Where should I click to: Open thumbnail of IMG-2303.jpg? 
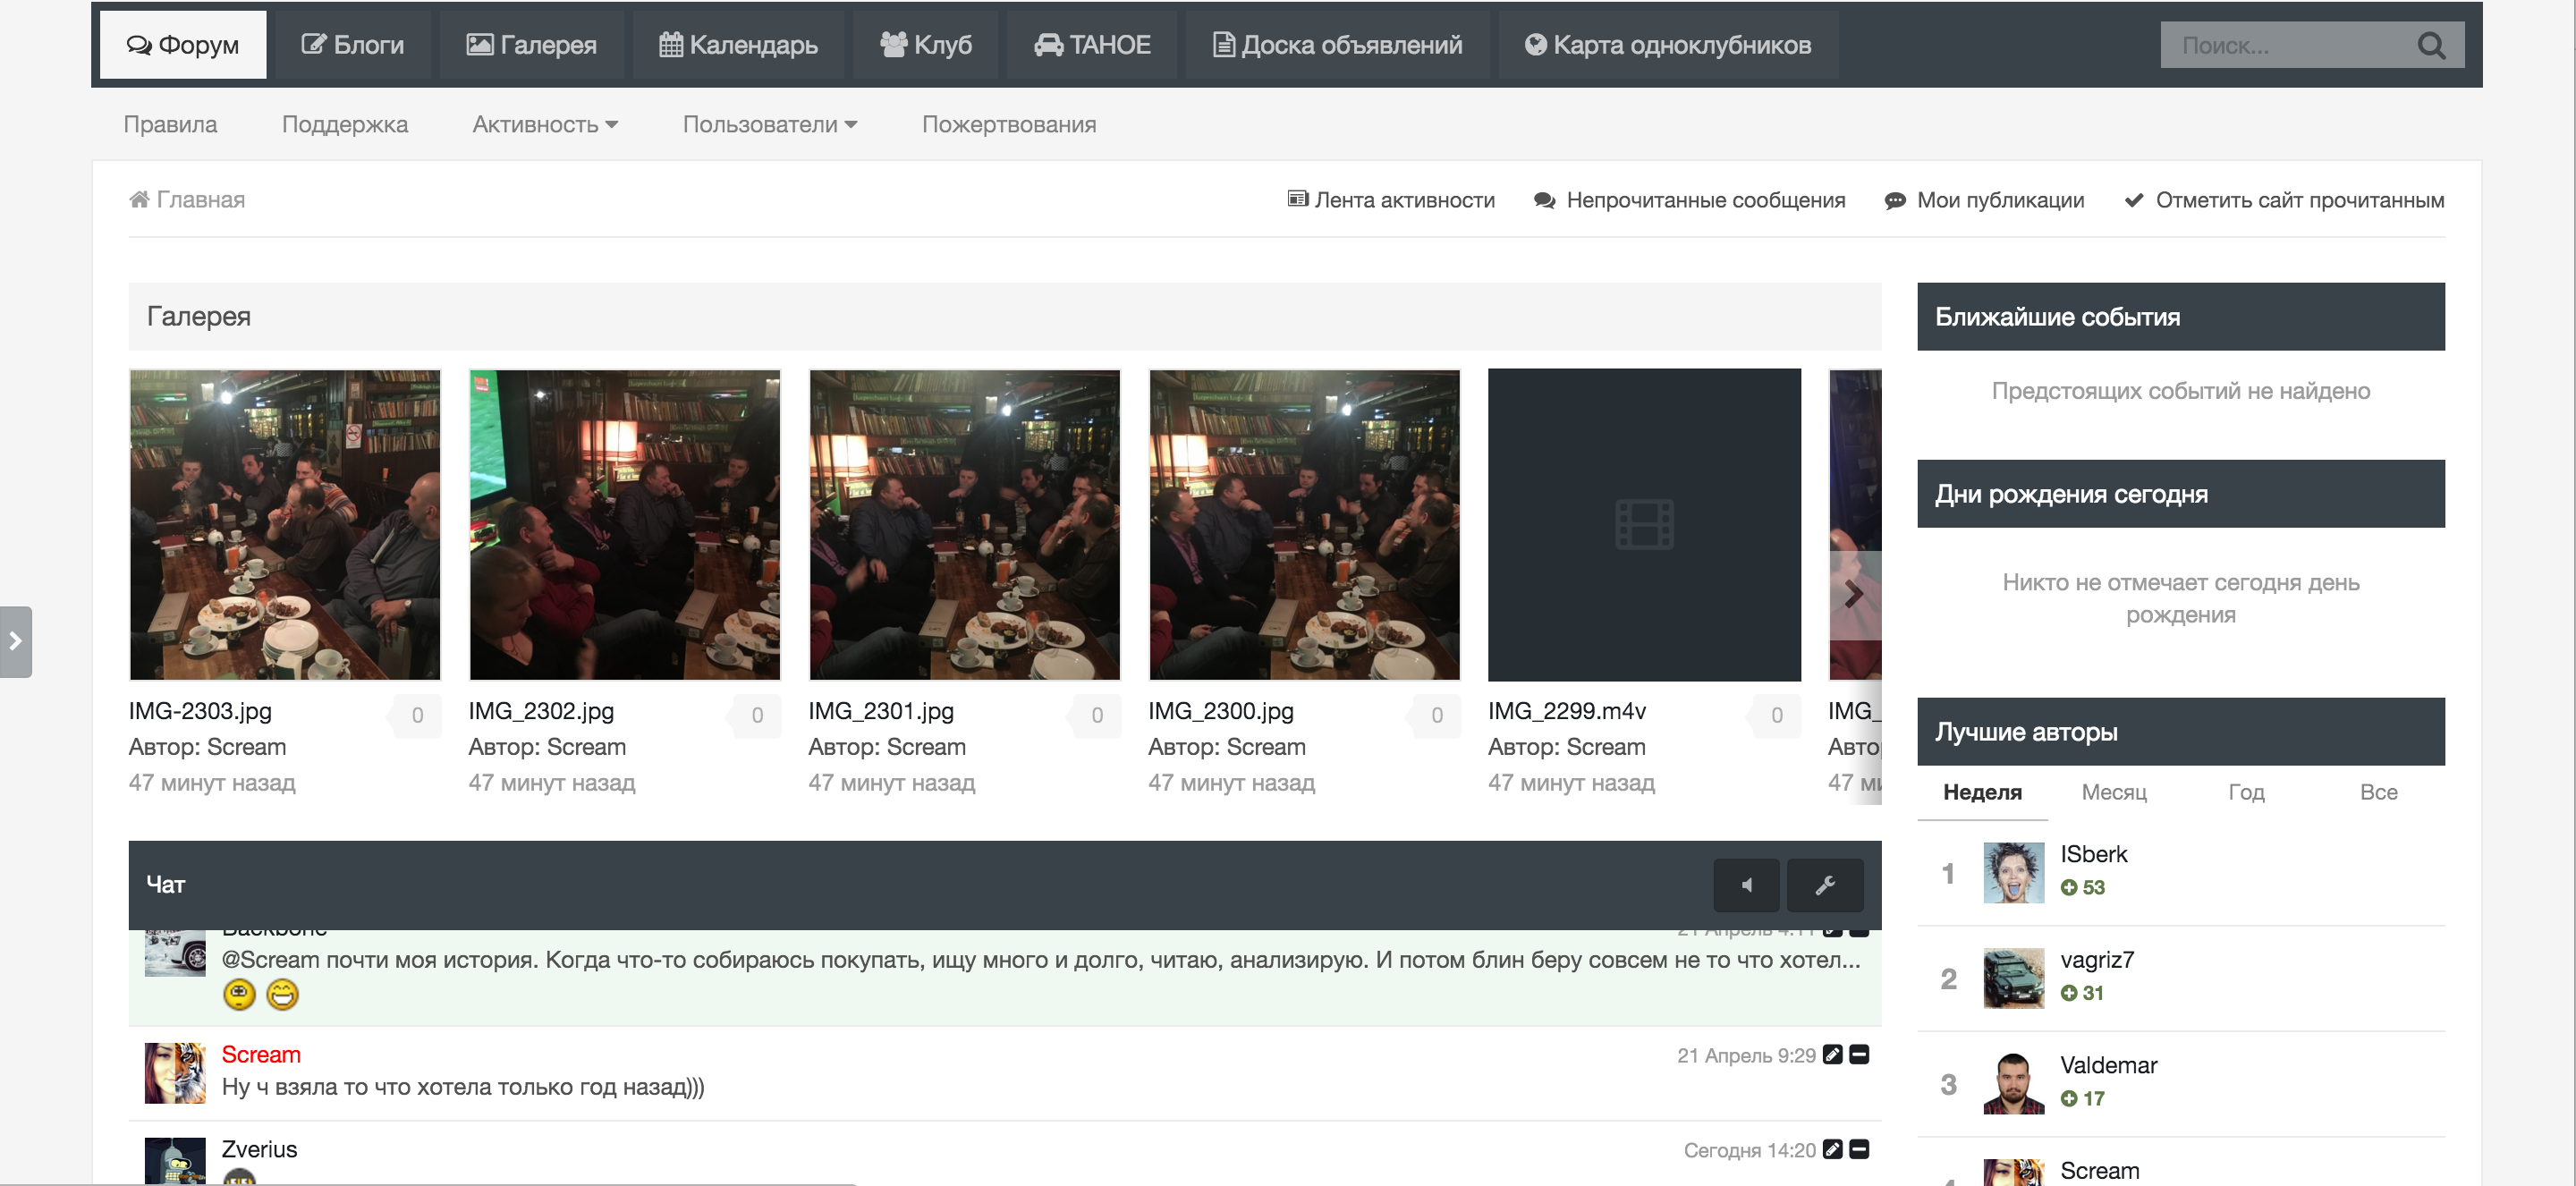click(285, 525)
